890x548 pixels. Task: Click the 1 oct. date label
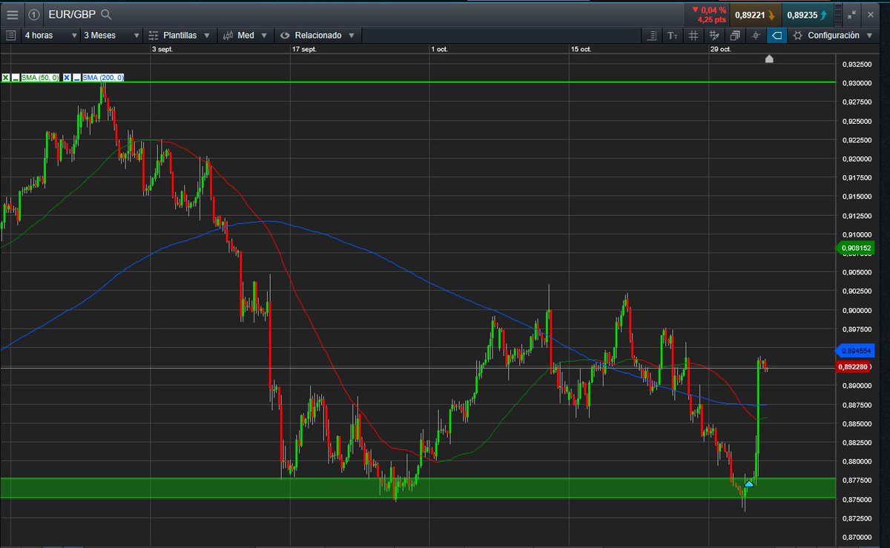coord(438,49)
